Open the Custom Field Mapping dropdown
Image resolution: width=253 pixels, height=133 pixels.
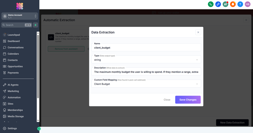[x=146, y=84]
